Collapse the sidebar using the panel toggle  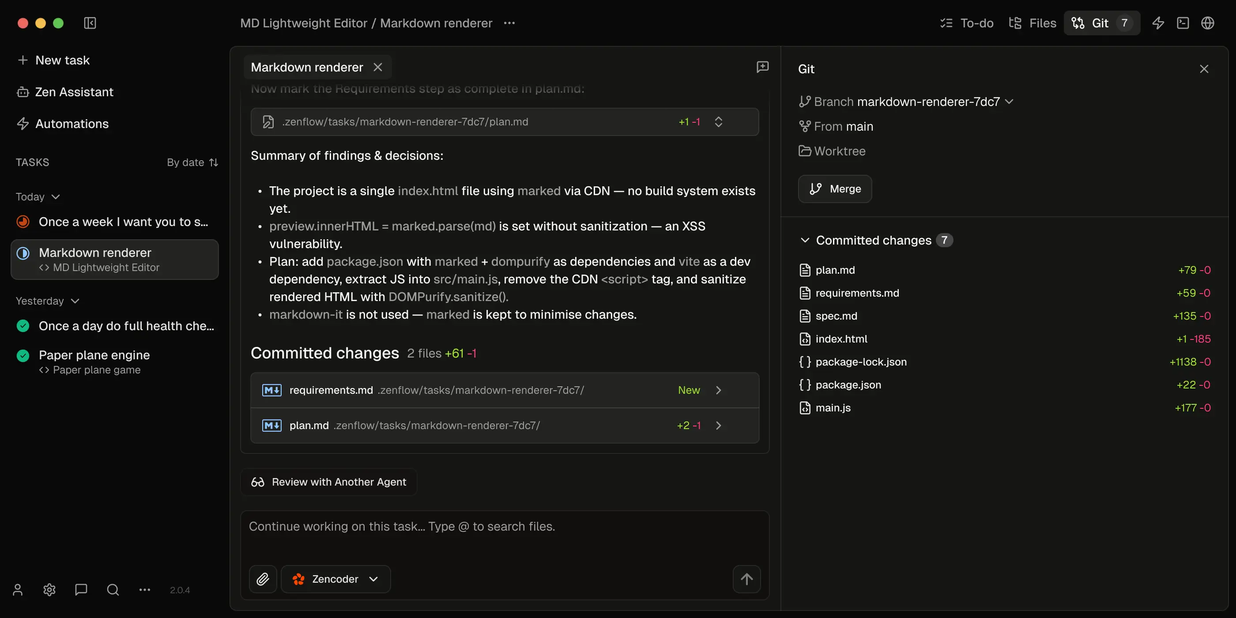[x=90, y=23]
